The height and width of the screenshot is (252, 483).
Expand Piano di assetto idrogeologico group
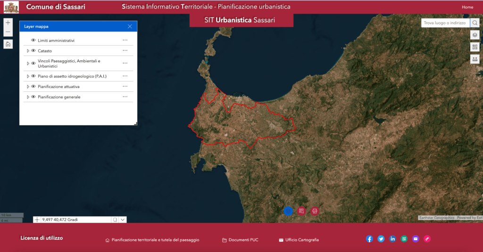[x=28, y=76]
